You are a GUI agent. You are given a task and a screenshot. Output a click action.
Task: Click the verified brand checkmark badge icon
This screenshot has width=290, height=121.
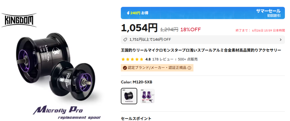[125, 68]
